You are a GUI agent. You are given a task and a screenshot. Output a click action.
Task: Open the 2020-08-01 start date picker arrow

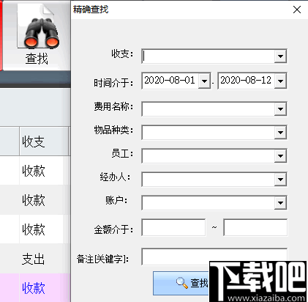click(x=204, y=81)
